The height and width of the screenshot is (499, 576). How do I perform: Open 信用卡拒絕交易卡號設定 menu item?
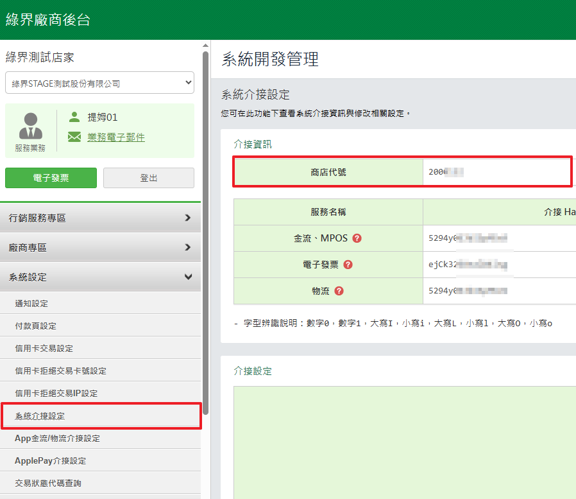tap(100, 371)
